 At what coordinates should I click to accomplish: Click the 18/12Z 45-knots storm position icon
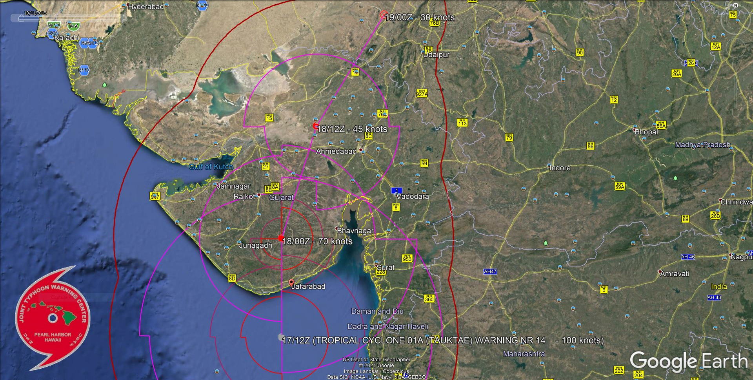pyautogui.click(x=315, y=125)
